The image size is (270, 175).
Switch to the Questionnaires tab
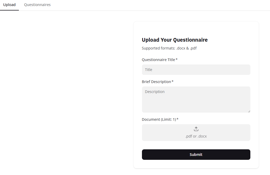click(x=37, y=5)
